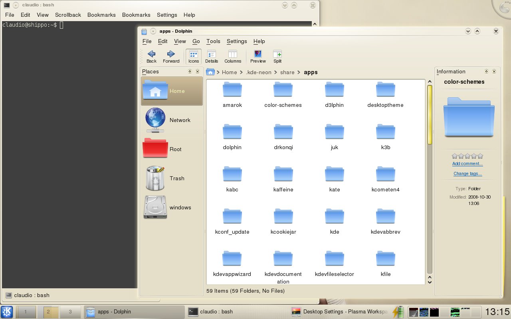Viewport: 511px width, 319px height.
Task: Select Home in Places panel
Action: coord(172,91)
